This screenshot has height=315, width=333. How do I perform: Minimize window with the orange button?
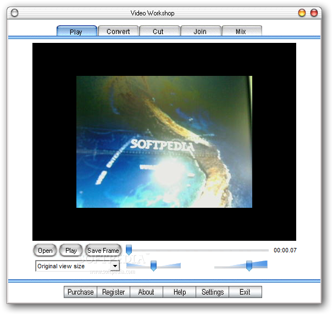tap(302, 13)
